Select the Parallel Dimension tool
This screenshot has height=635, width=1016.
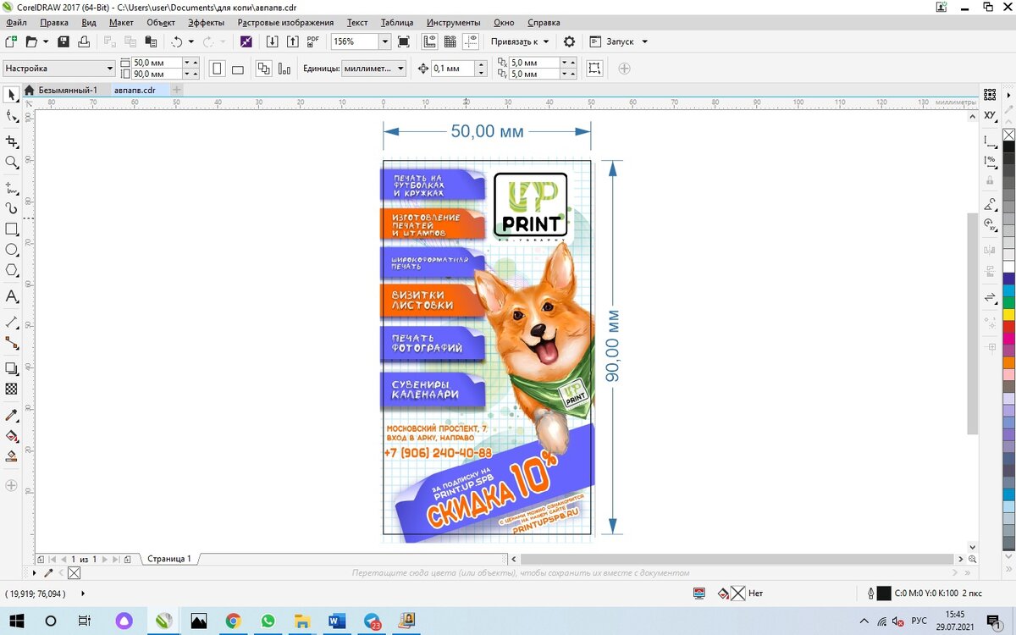point(11,322)
